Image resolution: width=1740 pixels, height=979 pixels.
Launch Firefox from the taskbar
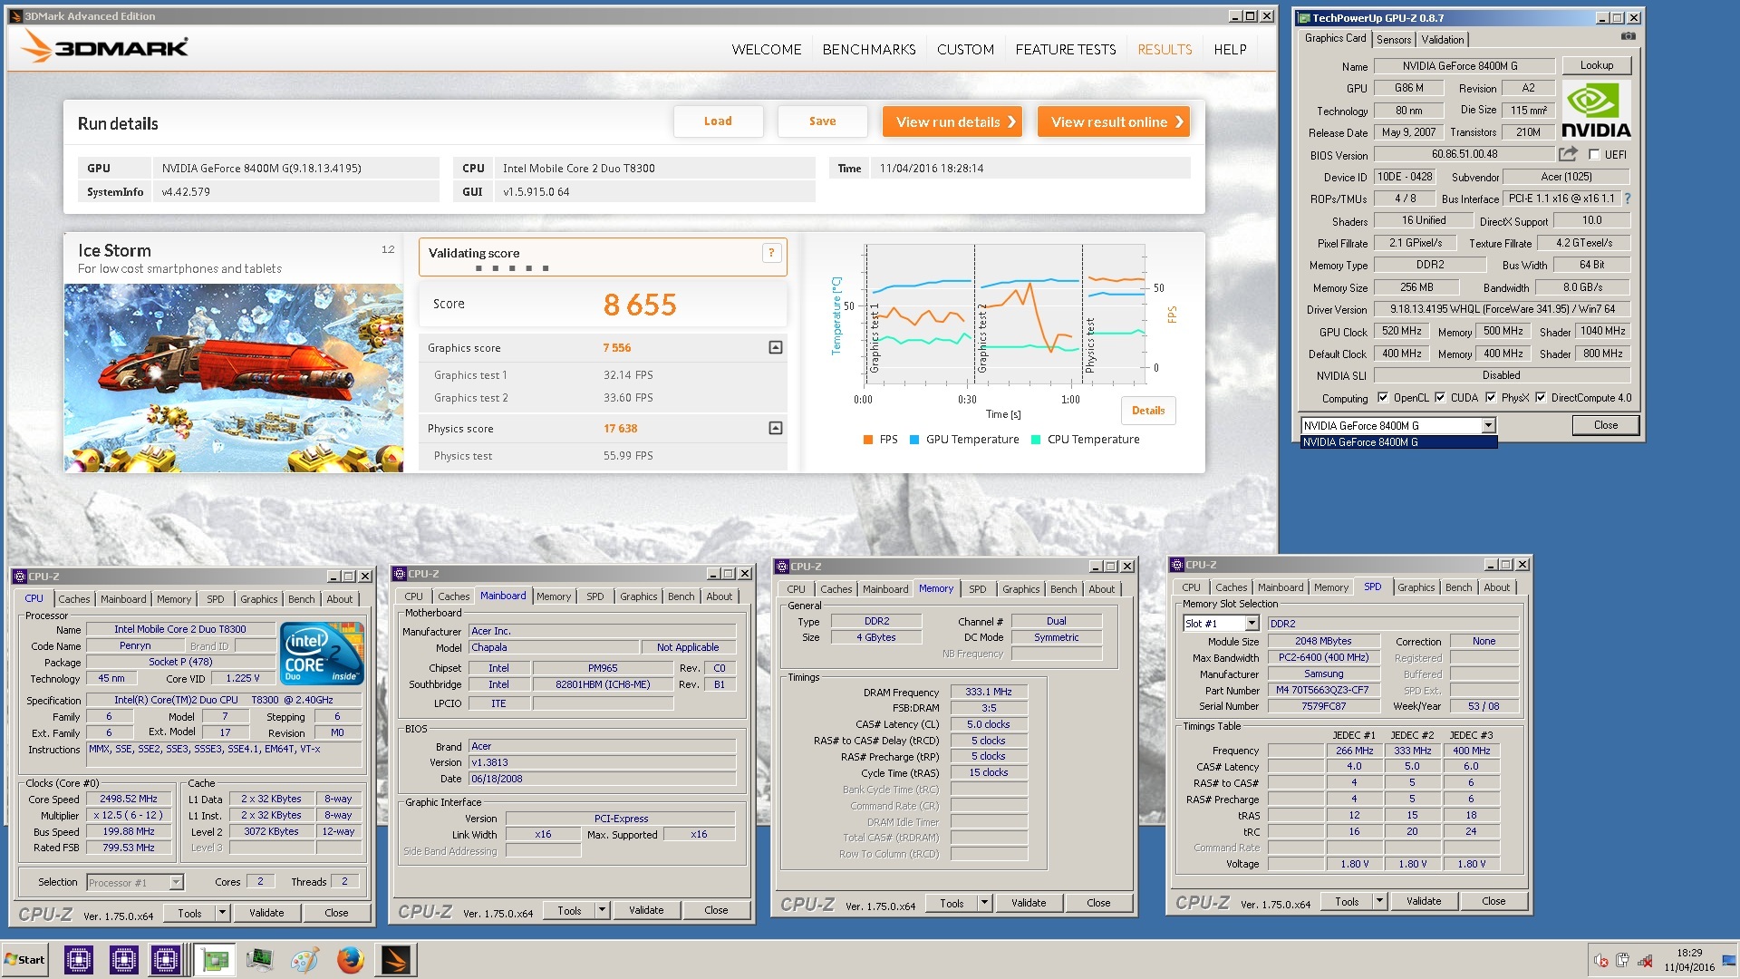point(350,960)
